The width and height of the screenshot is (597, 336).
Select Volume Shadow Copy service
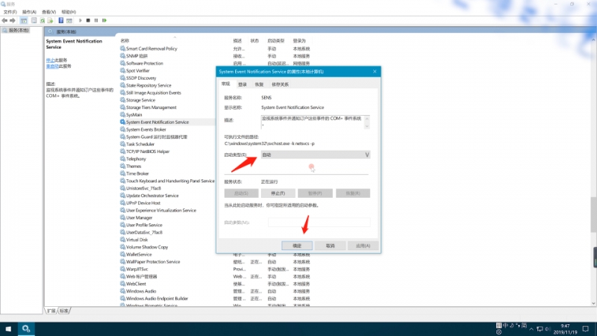point(147,247)
